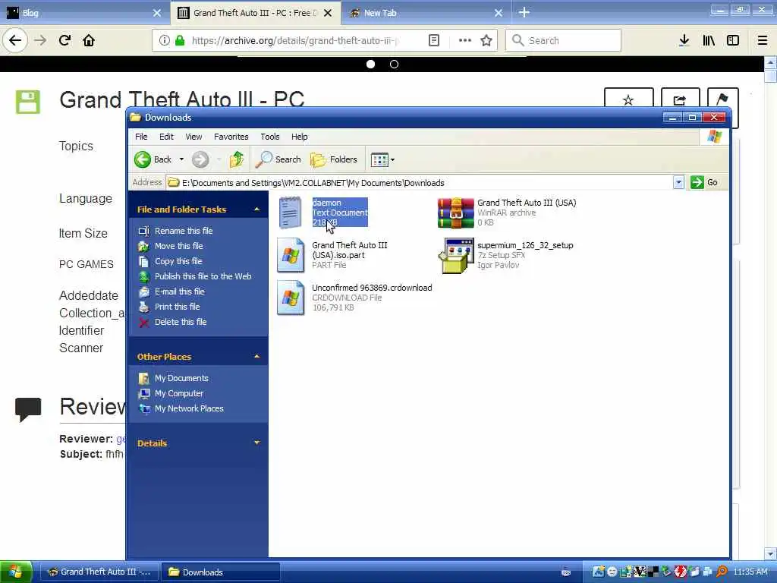The height and width of the screenshot is (583, 777).
Task: Select the Unconfirmed 963869.crdownload file icon
Action: tap(291, 298)
